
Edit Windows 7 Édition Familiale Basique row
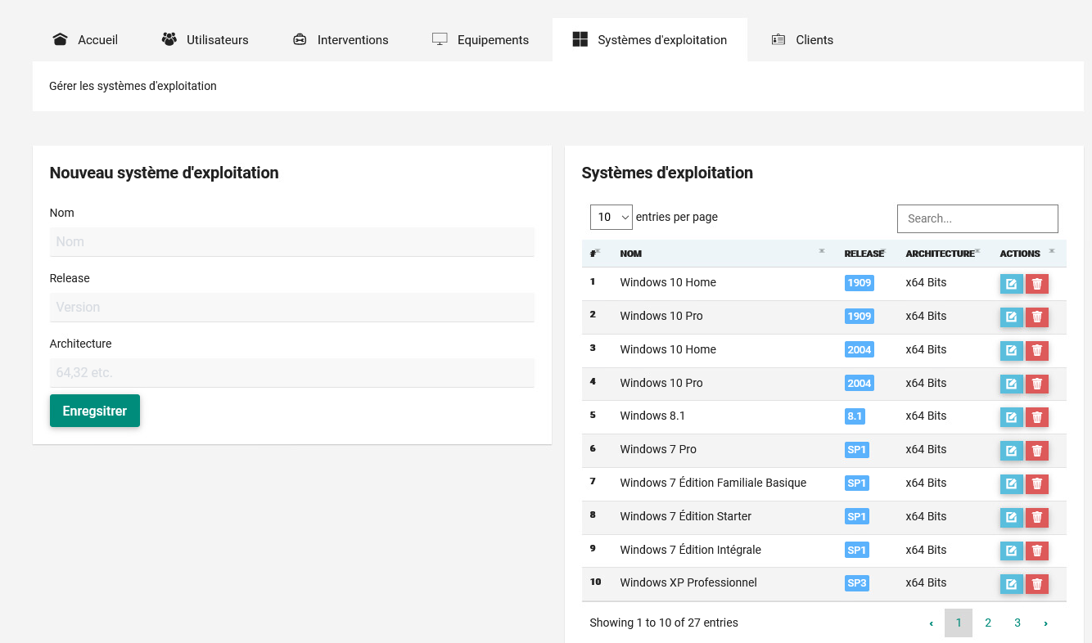click(1011, 484)
